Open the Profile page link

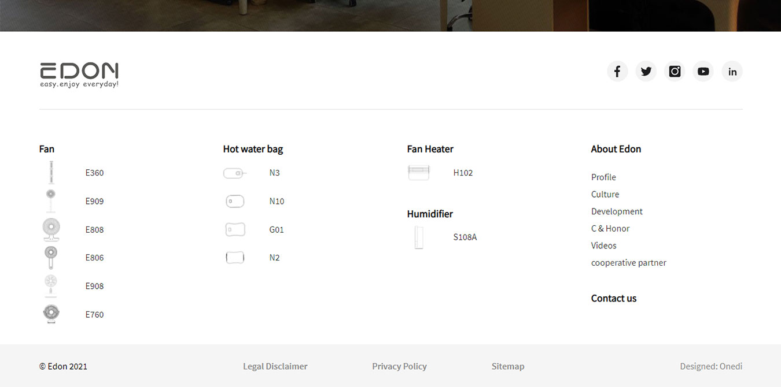click(x=603, y=177)
